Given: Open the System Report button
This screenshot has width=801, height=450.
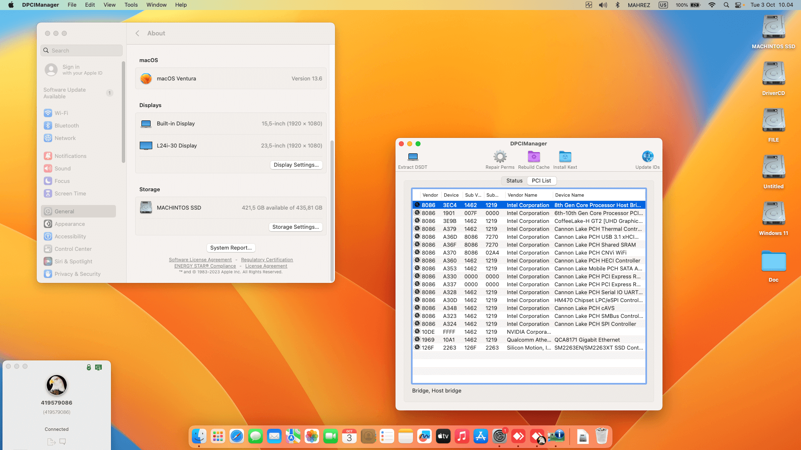Looking at the screenshot, I should tap(231, 248).
